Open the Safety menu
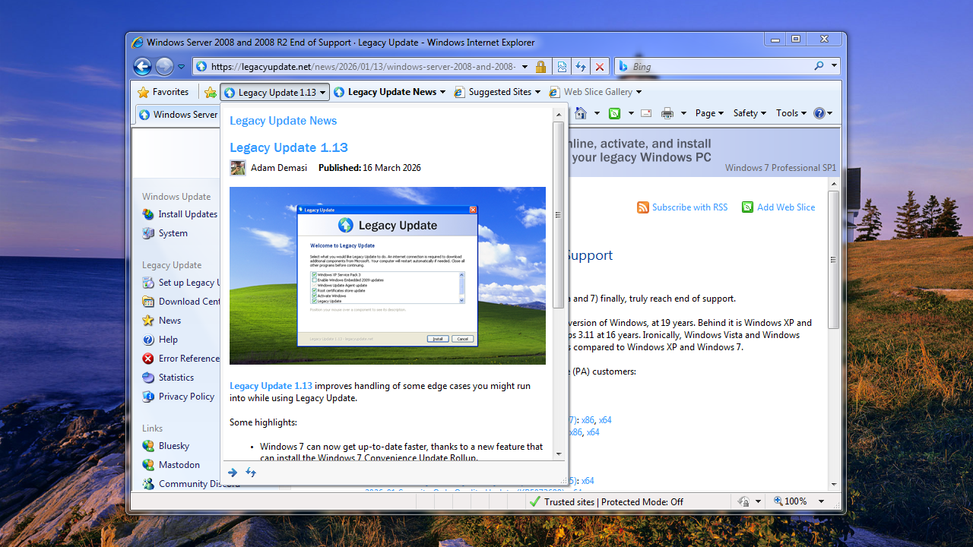973x547 pixels. (750, 113)
